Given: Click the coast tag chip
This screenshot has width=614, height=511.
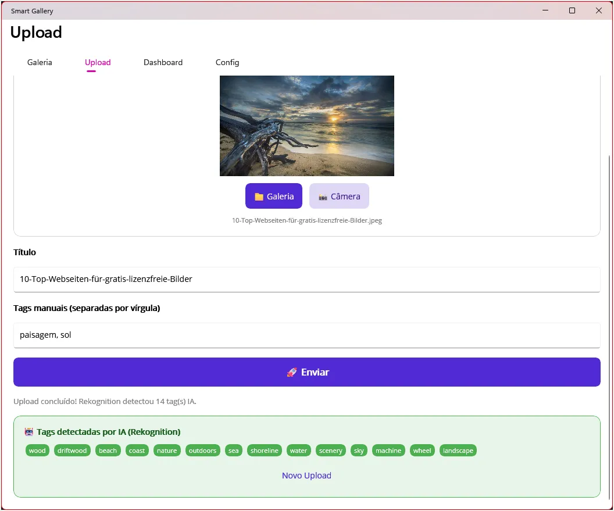Looking at the screenshot, I should point(137,451).
